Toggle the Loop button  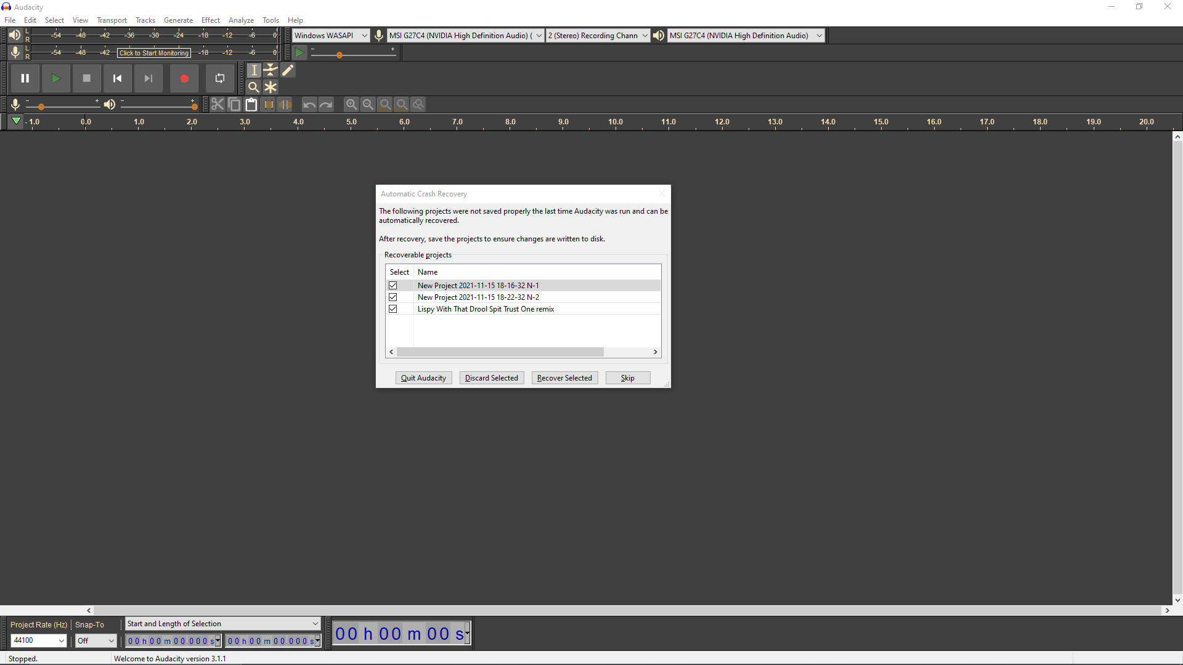tap(219, 78)
